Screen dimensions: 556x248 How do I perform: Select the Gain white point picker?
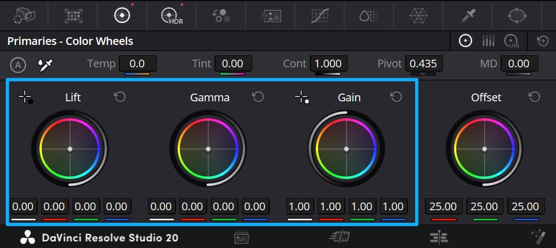(x=302, y=97)
